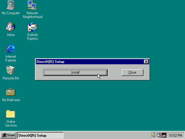The width and height of the screenshot is (185, 139).
Task: Click the My Briefcase icon
Action: 11,92
